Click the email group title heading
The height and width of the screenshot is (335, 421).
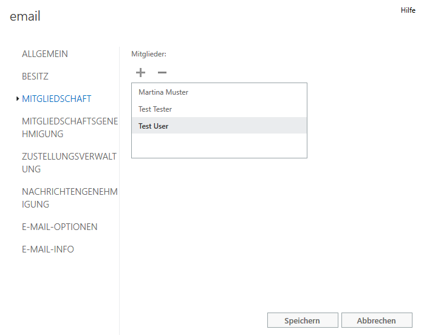pos(26,16)
